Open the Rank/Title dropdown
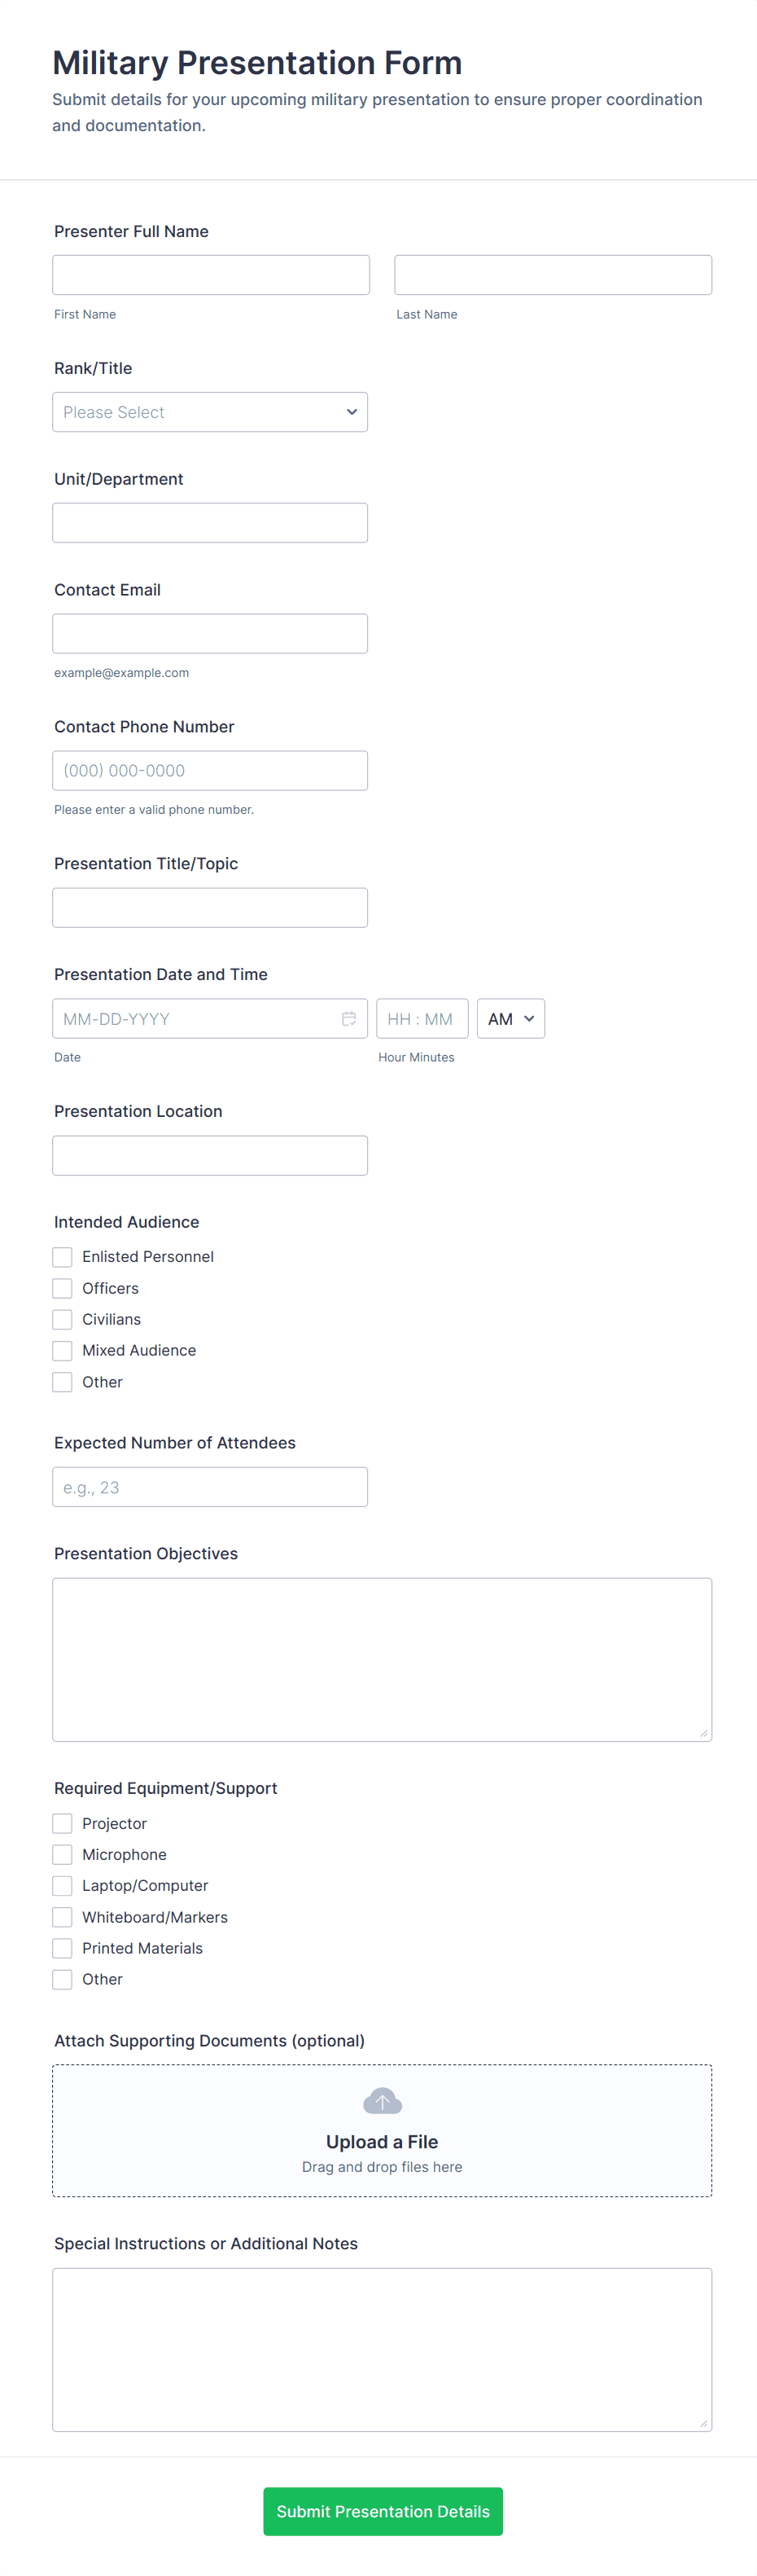 pos(210,411)
